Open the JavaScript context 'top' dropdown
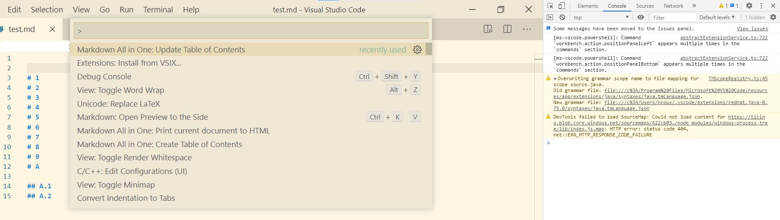Image resolution: width=780 pixels, height=220 pixels. pyautogui.click(x=601, y=17)
